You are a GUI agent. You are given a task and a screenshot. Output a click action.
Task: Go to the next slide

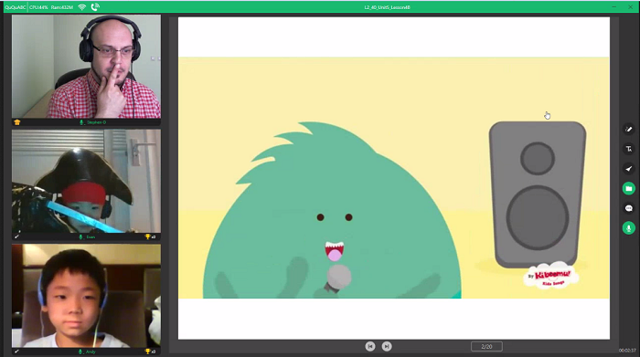coord(387,346)
